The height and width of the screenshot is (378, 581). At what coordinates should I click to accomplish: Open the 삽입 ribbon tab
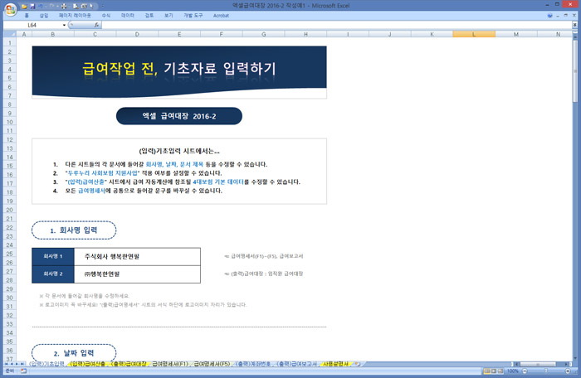(44, 16)
